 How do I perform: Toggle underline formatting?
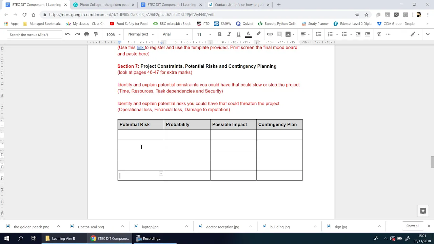[238, 34]
